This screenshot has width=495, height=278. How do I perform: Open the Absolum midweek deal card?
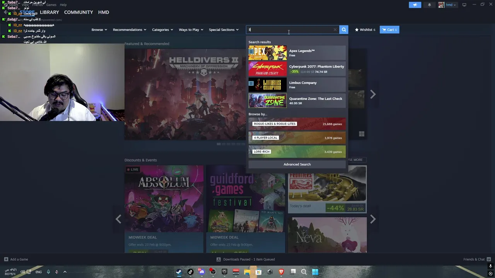coord(164,209)
